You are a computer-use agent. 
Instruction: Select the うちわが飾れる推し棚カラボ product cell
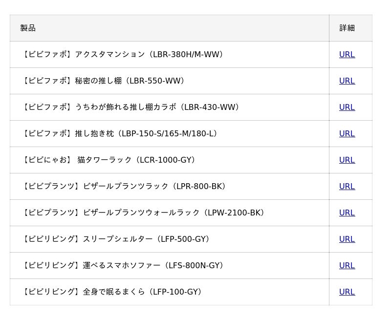[130, 107]
